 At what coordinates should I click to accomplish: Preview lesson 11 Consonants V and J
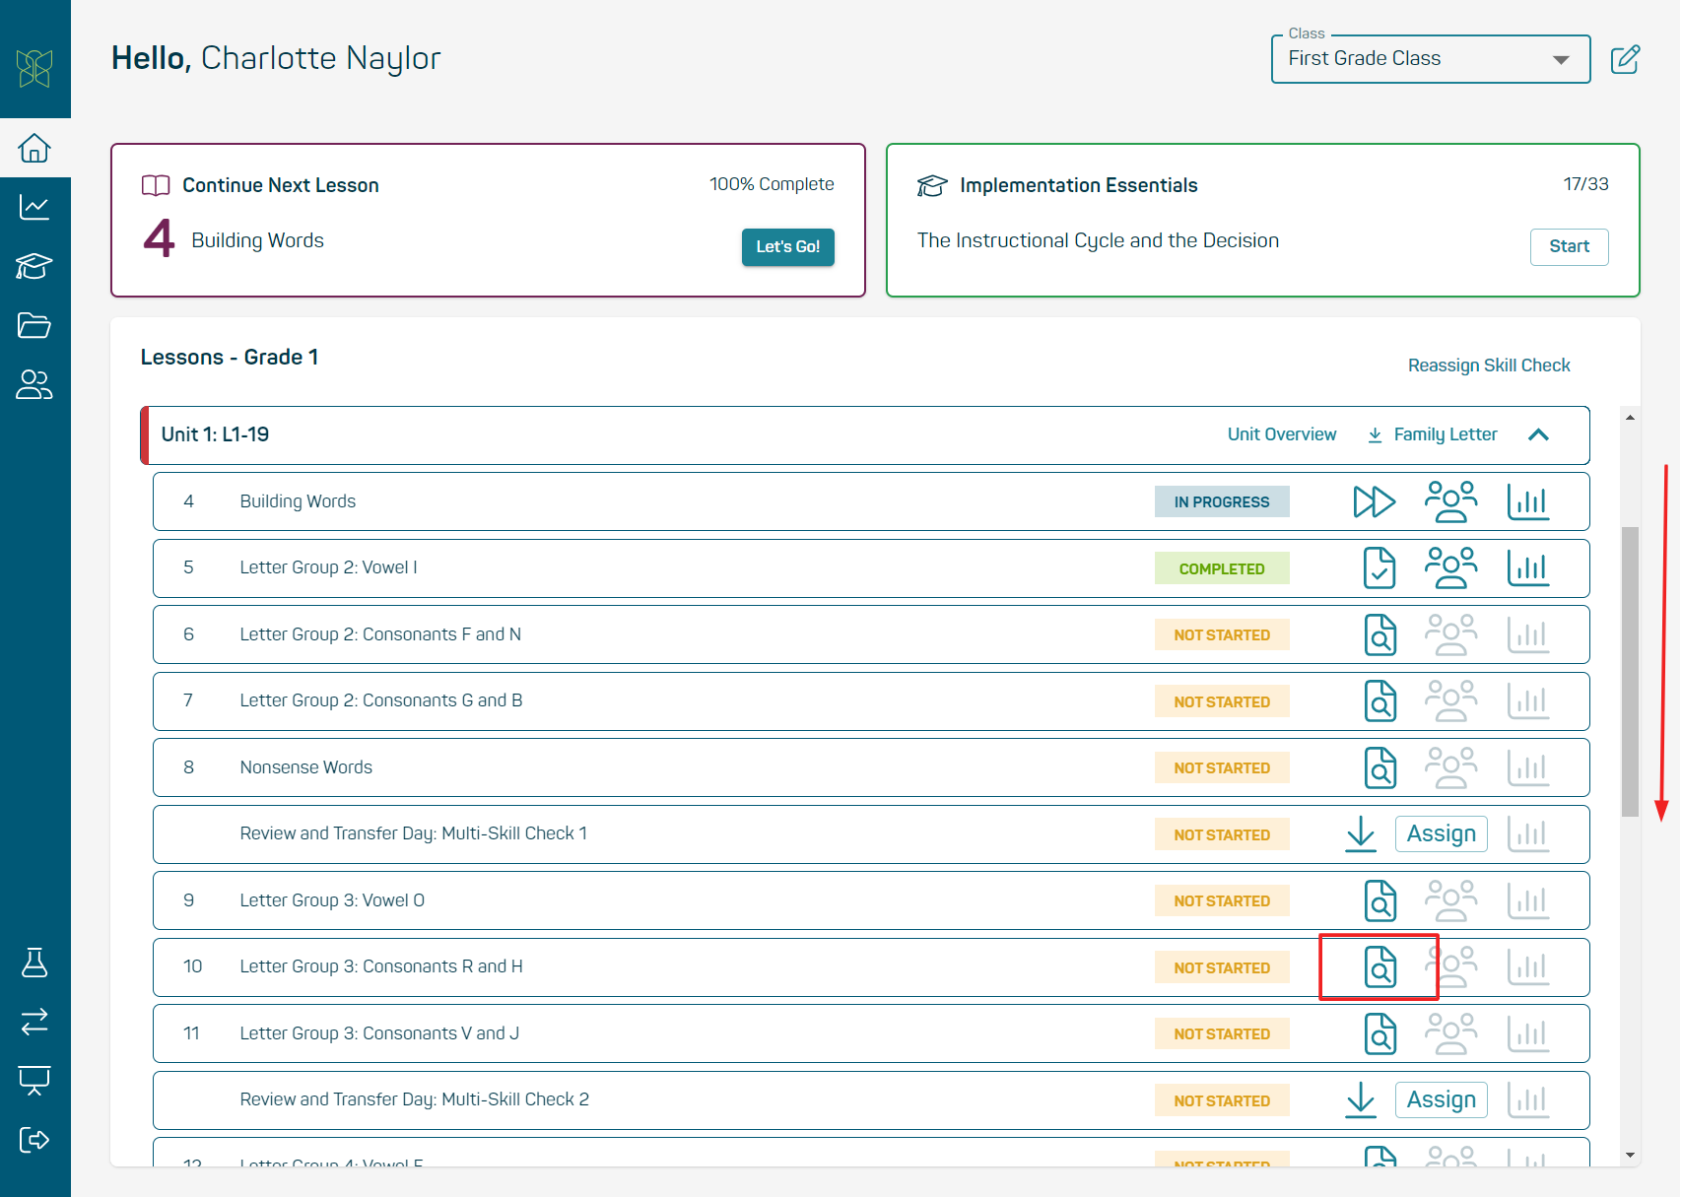pos(1380,1033)
